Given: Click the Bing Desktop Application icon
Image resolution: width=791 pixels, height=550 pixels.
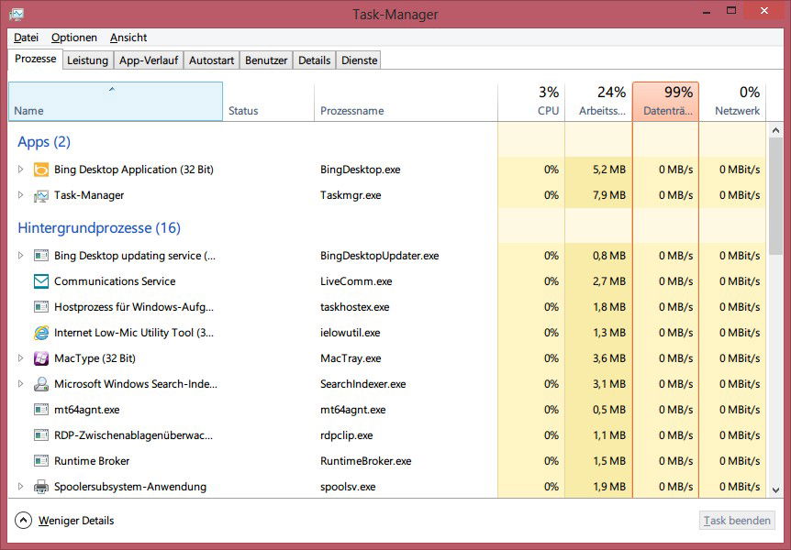Looking at the screenshot, I should click(x=41, y=170).
